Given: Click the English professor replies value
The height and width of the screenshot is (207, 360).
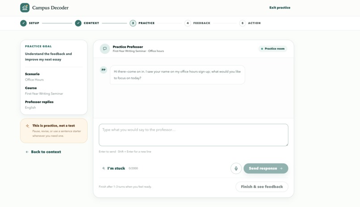Looking at the screenshot, I should 30,107.
